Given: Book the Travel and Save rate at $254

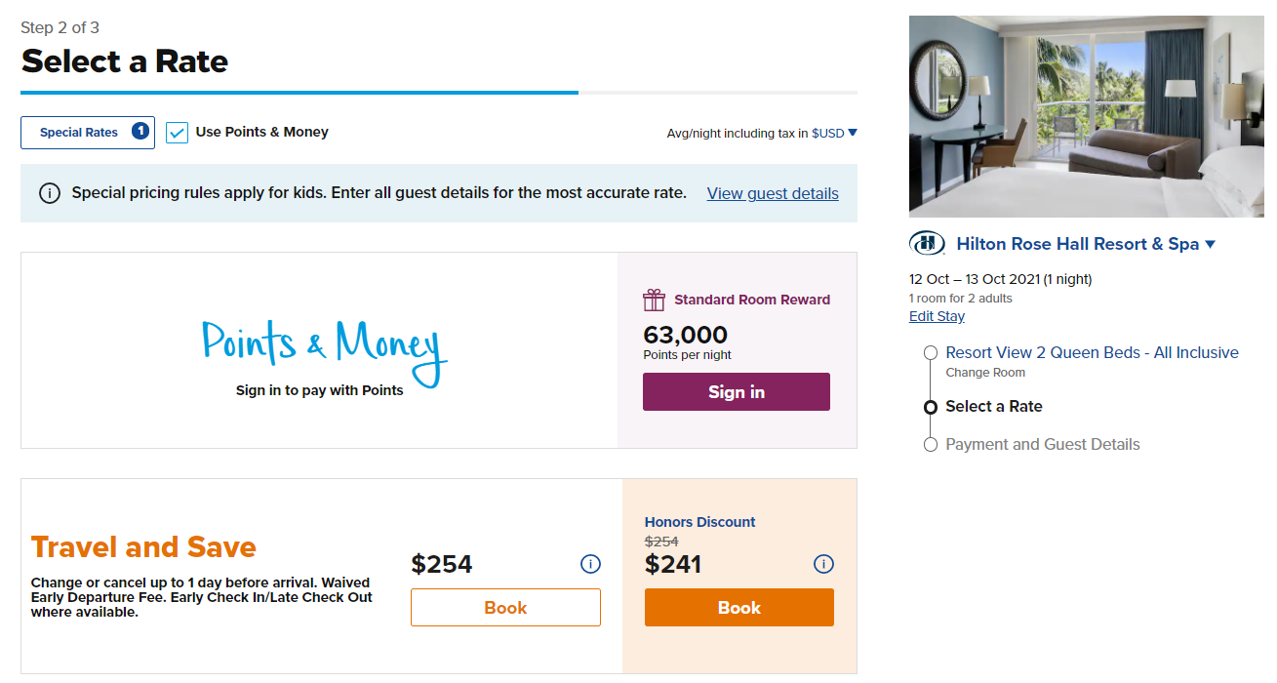Looking at the screenshot, I should coord(505,607).
